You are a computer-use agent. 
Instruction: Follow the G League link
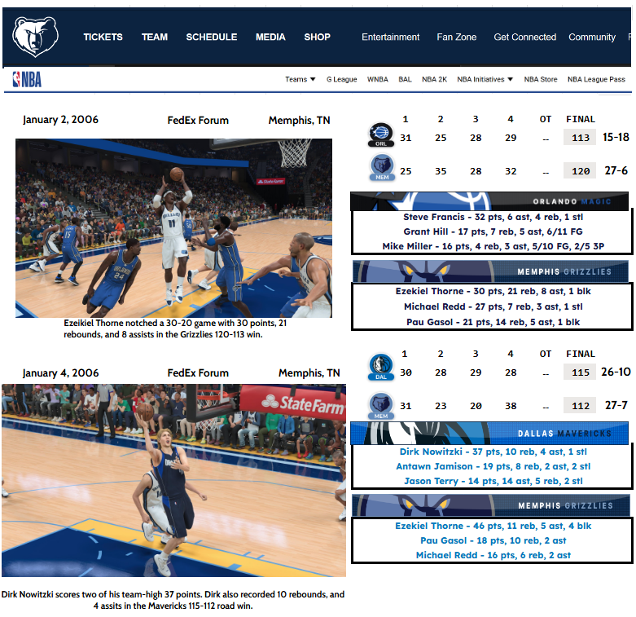coord(342,79)
